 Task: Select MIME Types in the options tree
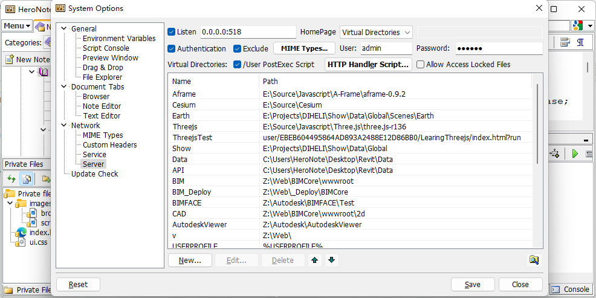pyautogui.click(x=103, y=135)
